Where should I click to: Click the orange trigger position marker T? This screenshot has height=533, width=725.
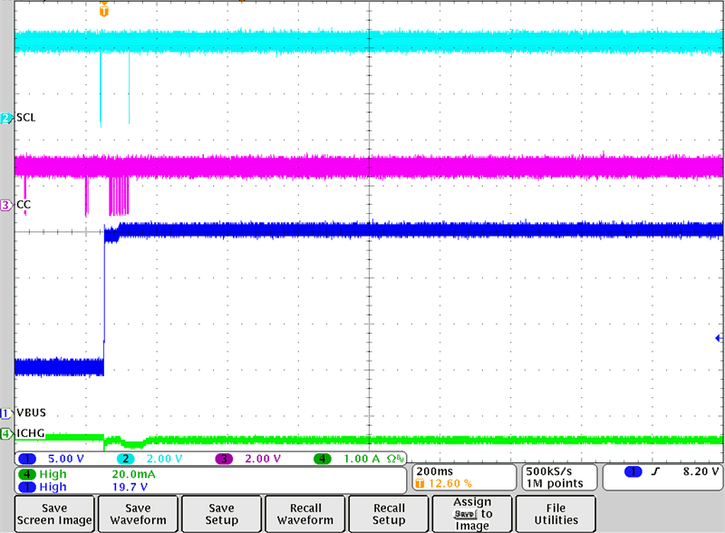click(x=104, y=12)
